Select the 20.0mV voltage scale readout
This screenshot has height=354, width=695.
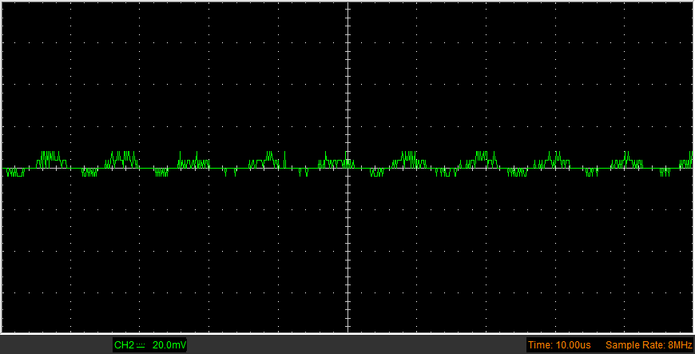(x=169, y=345)
